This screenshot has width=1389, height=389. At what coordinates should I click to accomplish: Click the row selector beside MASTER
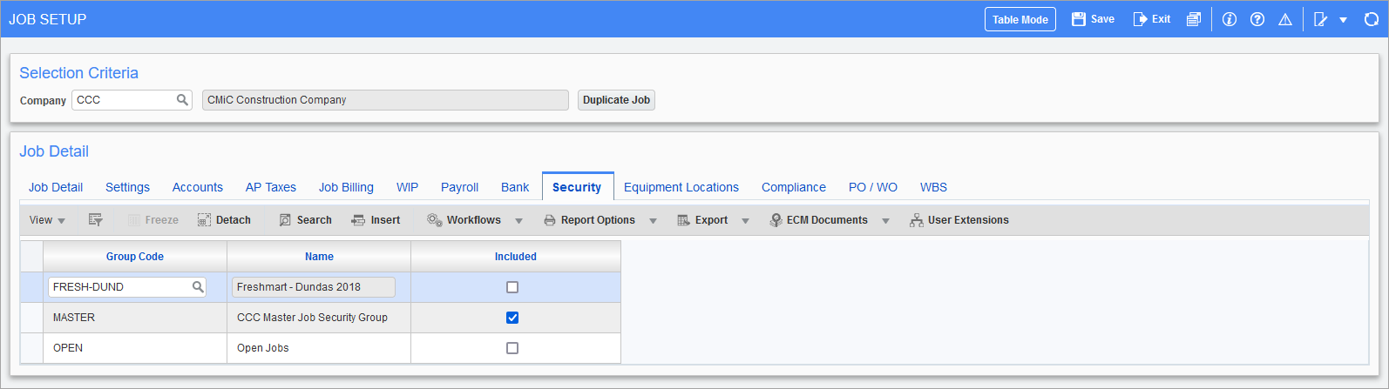click(x=31, y=318)
